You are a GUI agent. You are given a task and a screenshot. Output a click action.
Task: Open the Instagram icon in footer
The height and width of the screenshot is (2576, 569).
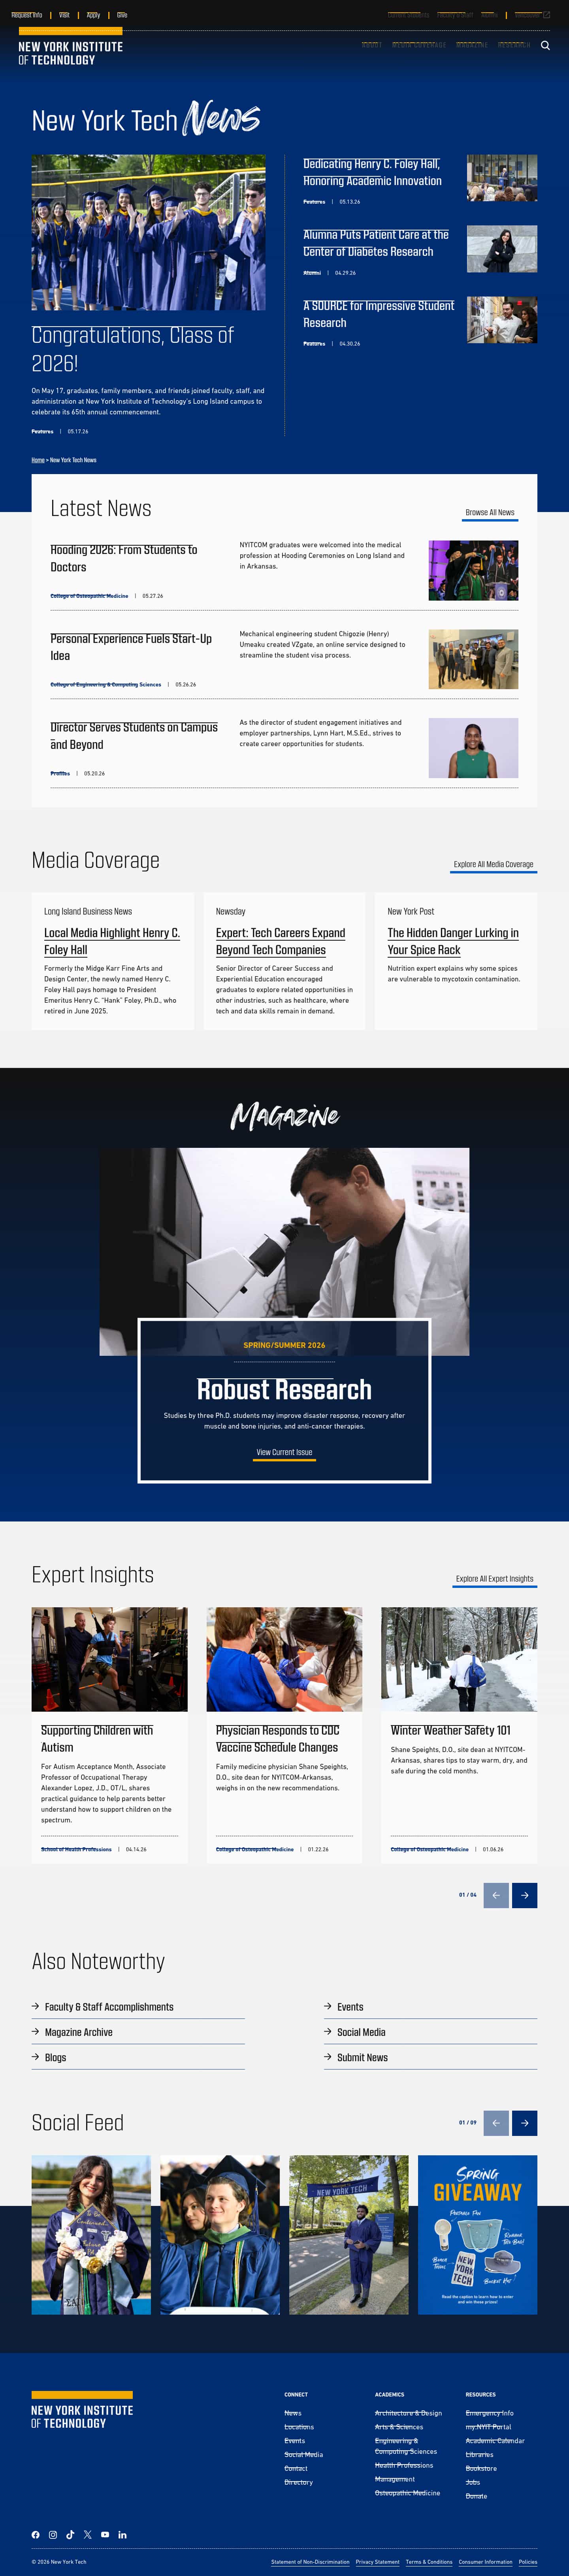(53, 2534)
